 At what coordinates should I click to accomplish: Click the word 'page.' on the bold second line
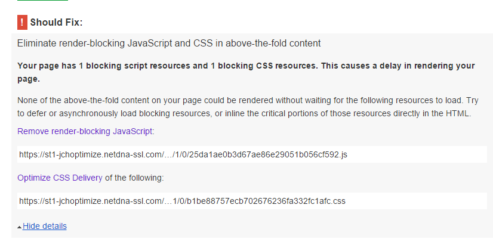point(29,79)
